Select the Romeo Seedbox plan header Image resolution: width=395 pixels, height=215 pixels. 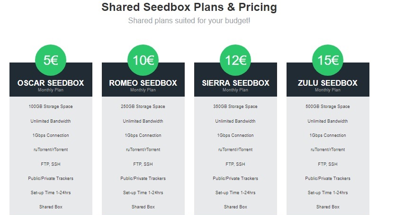pos(143,83)
